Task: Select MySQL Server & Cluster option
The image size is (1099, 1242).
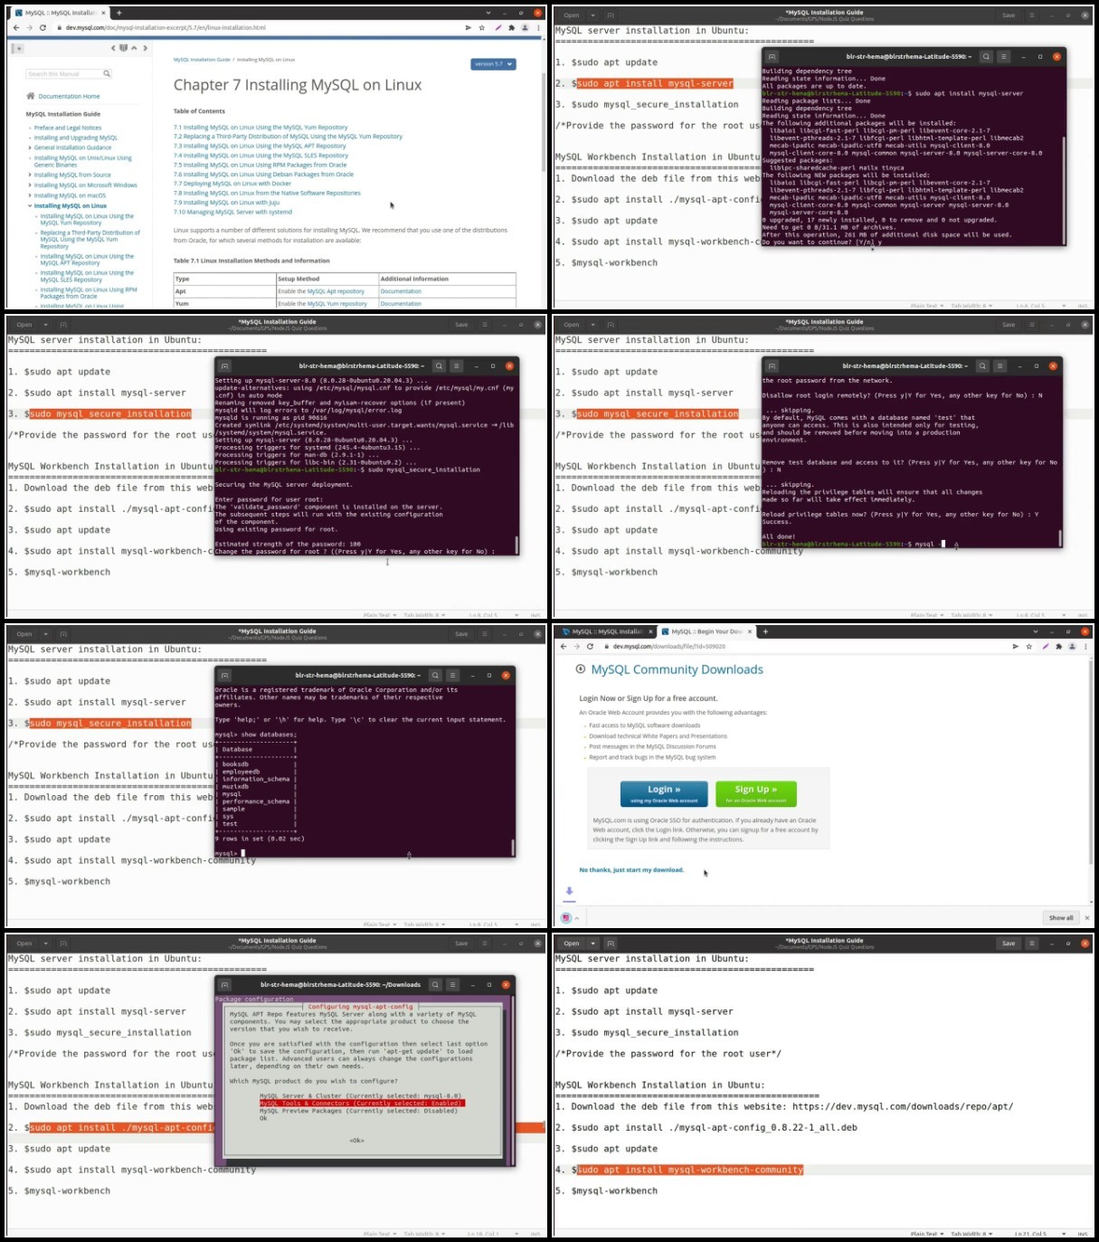Action: point(360,1095)
